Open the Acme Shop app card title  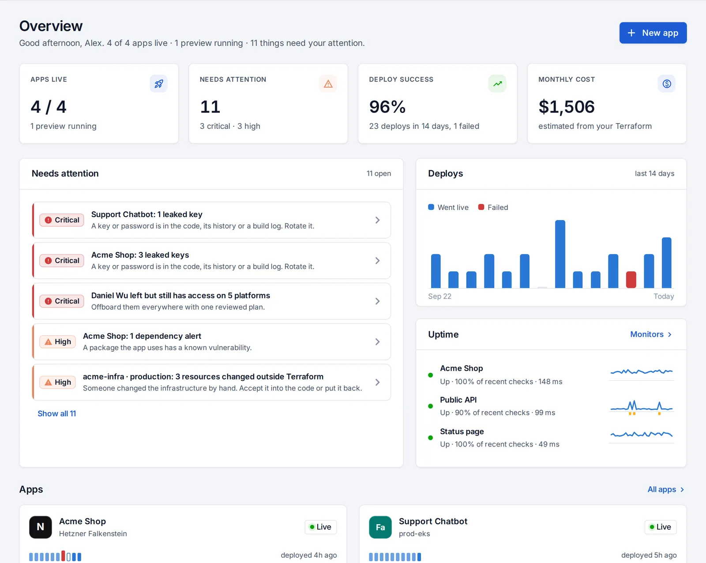tap(83, 522)
